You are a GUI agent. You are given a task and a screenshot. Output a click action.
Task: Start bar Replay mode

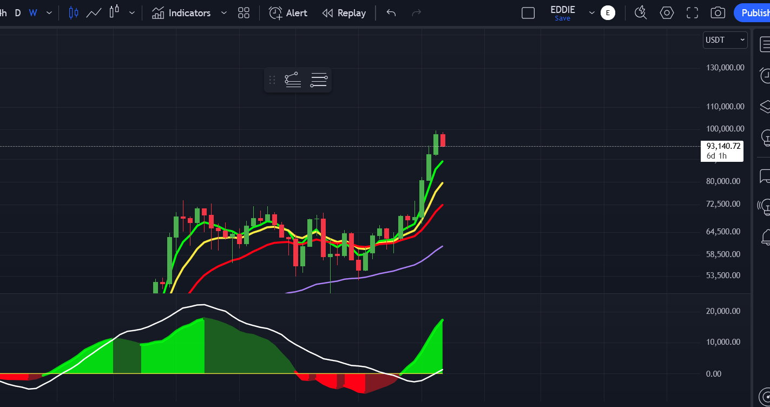click(x=344, y=13)
